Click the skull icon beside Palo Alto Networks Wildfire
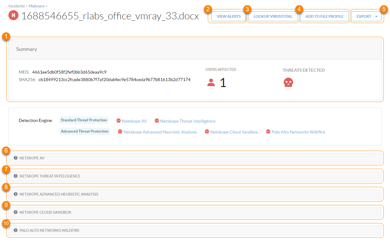 (268, 132)
